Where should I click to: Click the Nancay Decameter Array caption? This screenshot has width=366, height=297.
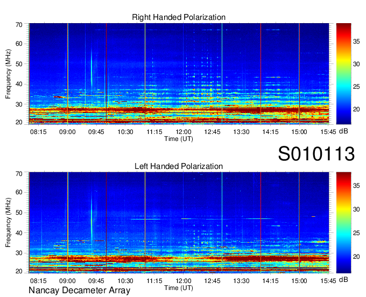[79, 290]
